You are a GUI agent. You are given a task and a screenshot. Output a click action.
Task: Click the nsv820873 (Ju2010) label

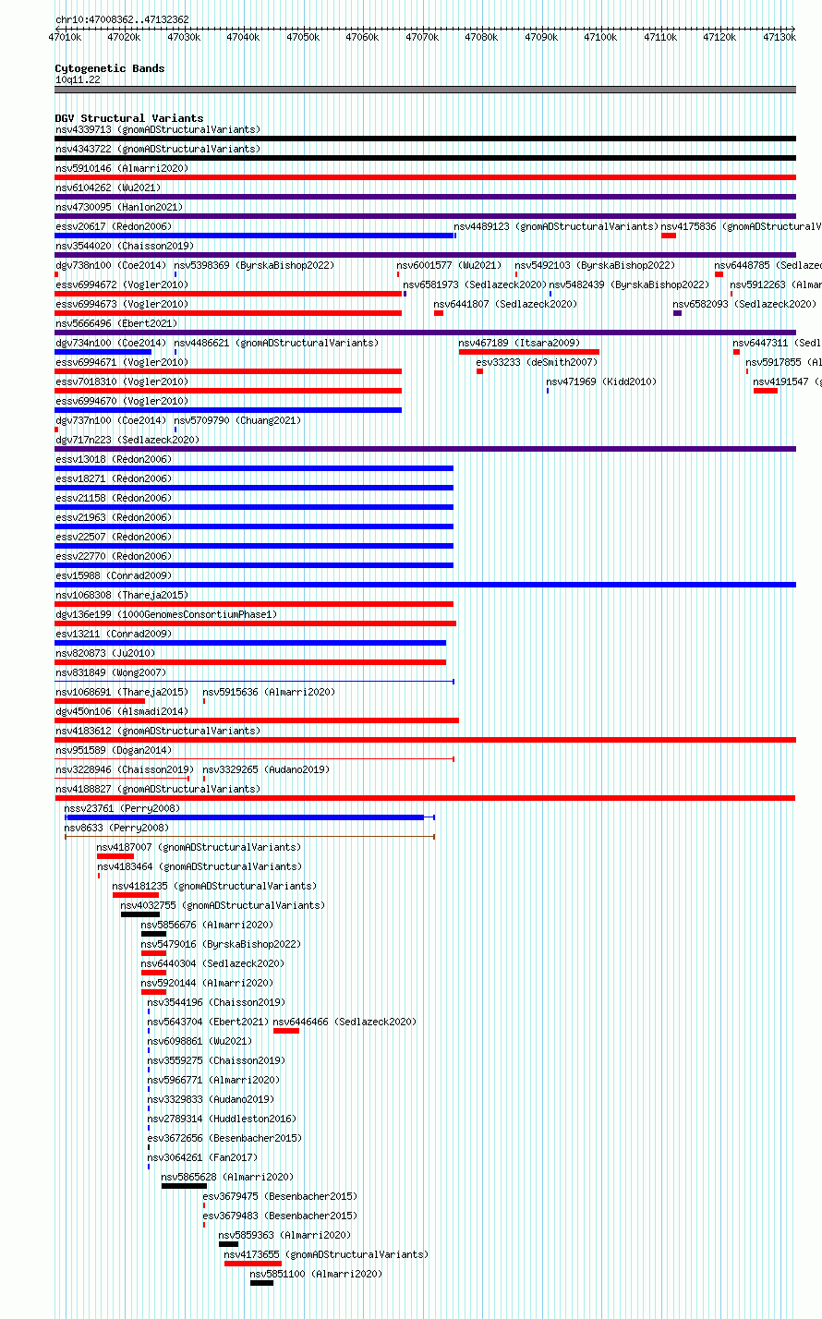coord(105,653)
